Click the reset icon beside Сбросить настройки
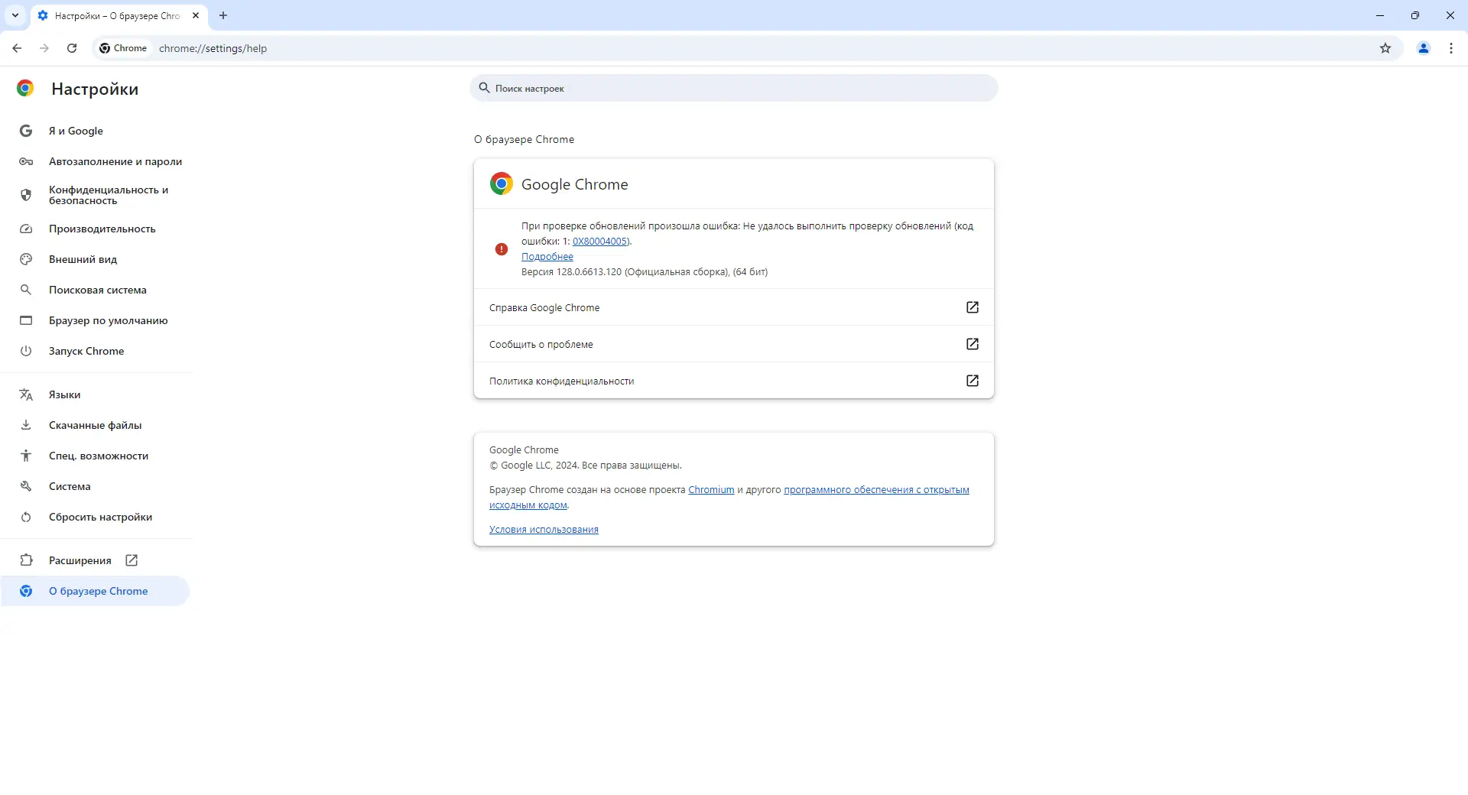Image resolution: width=1468 pixels, height=795 pixels. point(26,517)
